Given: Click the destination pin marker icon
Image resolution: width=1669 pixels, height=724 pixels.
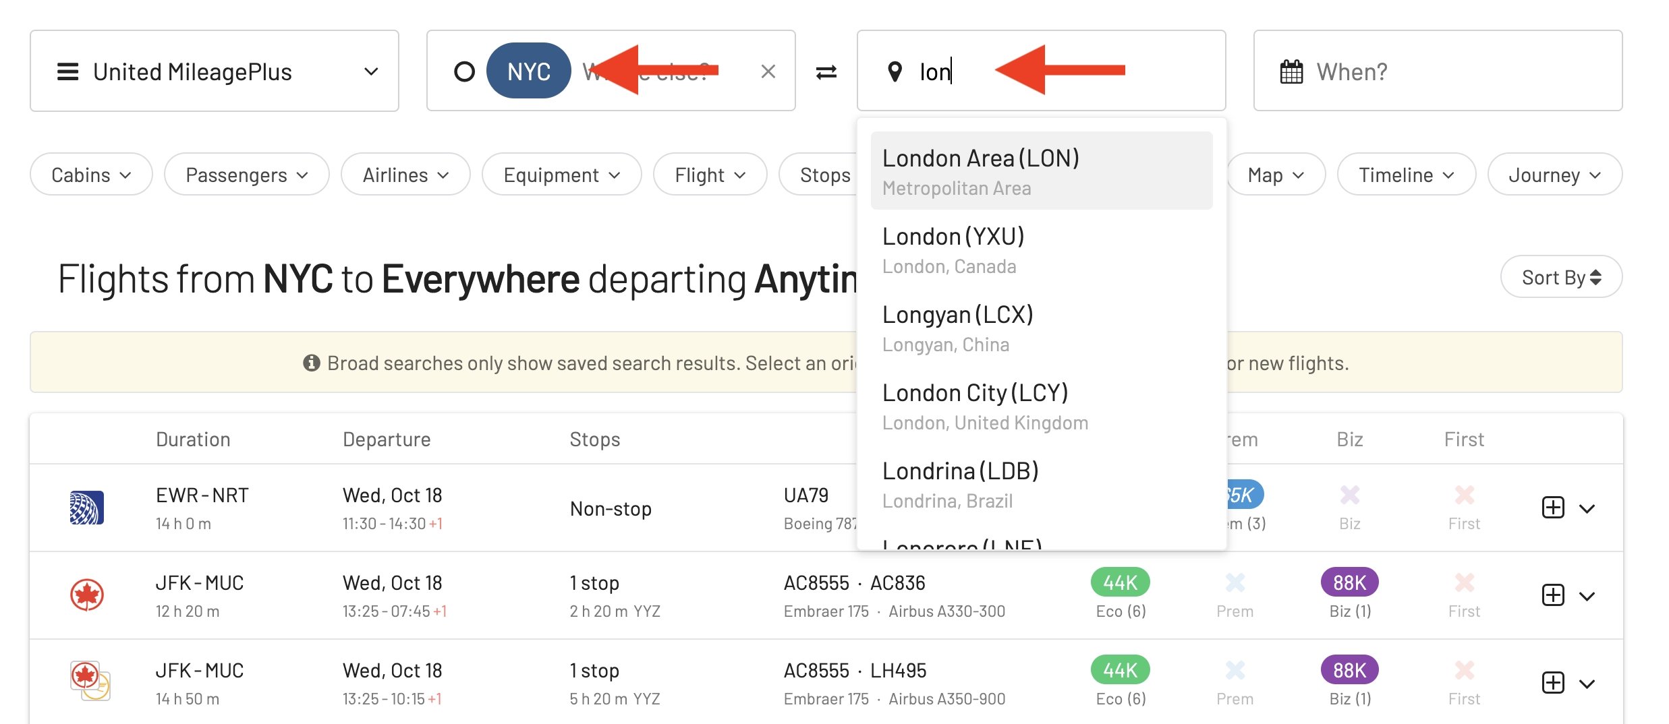Looking at the screenshot, I should [895, 71].
